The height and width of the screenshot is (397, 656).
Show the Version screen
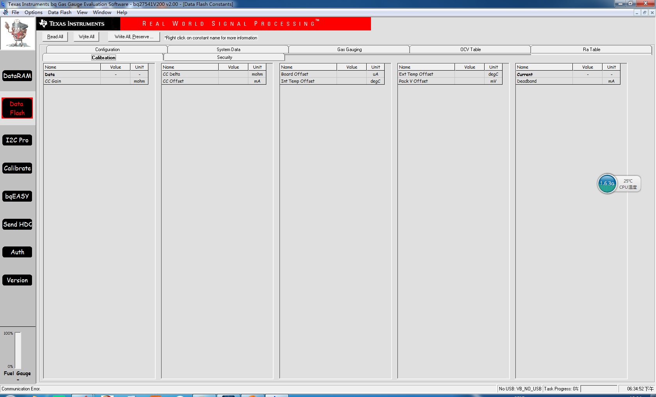pos(17,280)
